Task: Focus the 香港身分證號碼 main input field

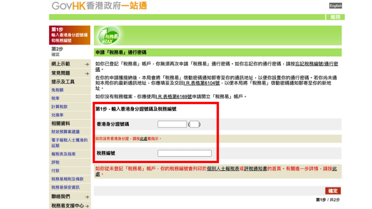Action: coord(172,124)
